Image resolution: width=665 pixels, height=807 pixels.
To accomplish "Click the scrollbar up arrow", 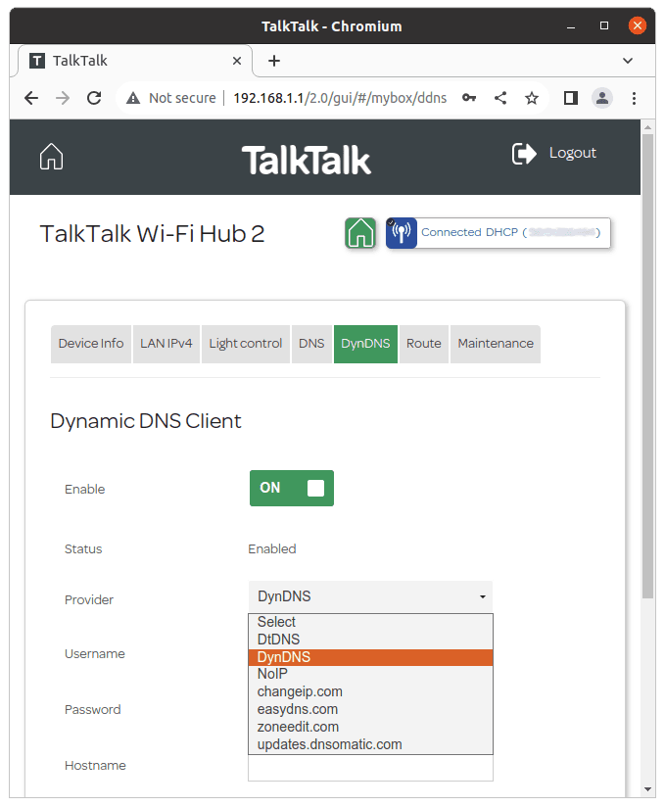I will pos(647,126).
